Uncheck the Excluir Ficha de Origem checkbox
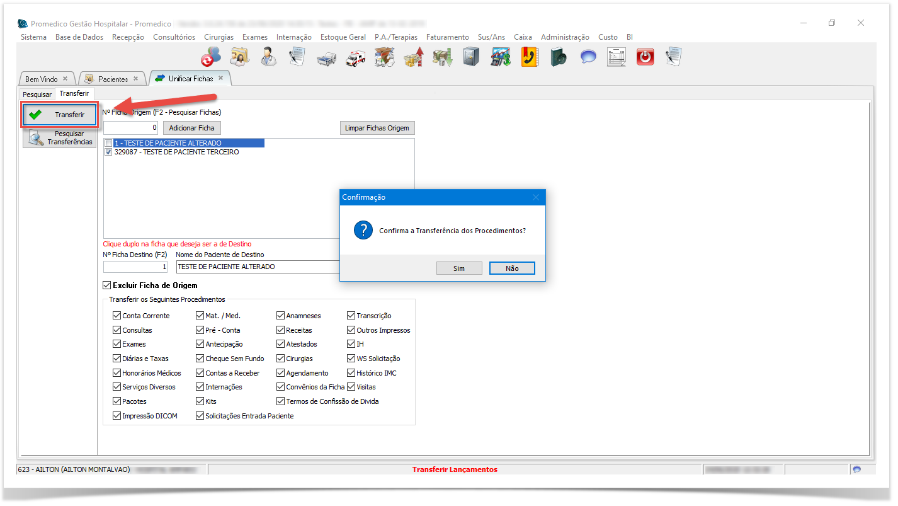The width and height of the screenshot is (898, 506). [x=106, y=285]
